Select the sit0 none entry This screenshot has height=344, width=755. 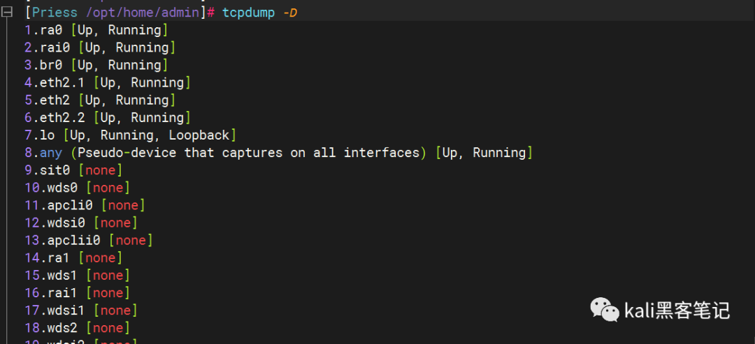(x=73, y=170)
